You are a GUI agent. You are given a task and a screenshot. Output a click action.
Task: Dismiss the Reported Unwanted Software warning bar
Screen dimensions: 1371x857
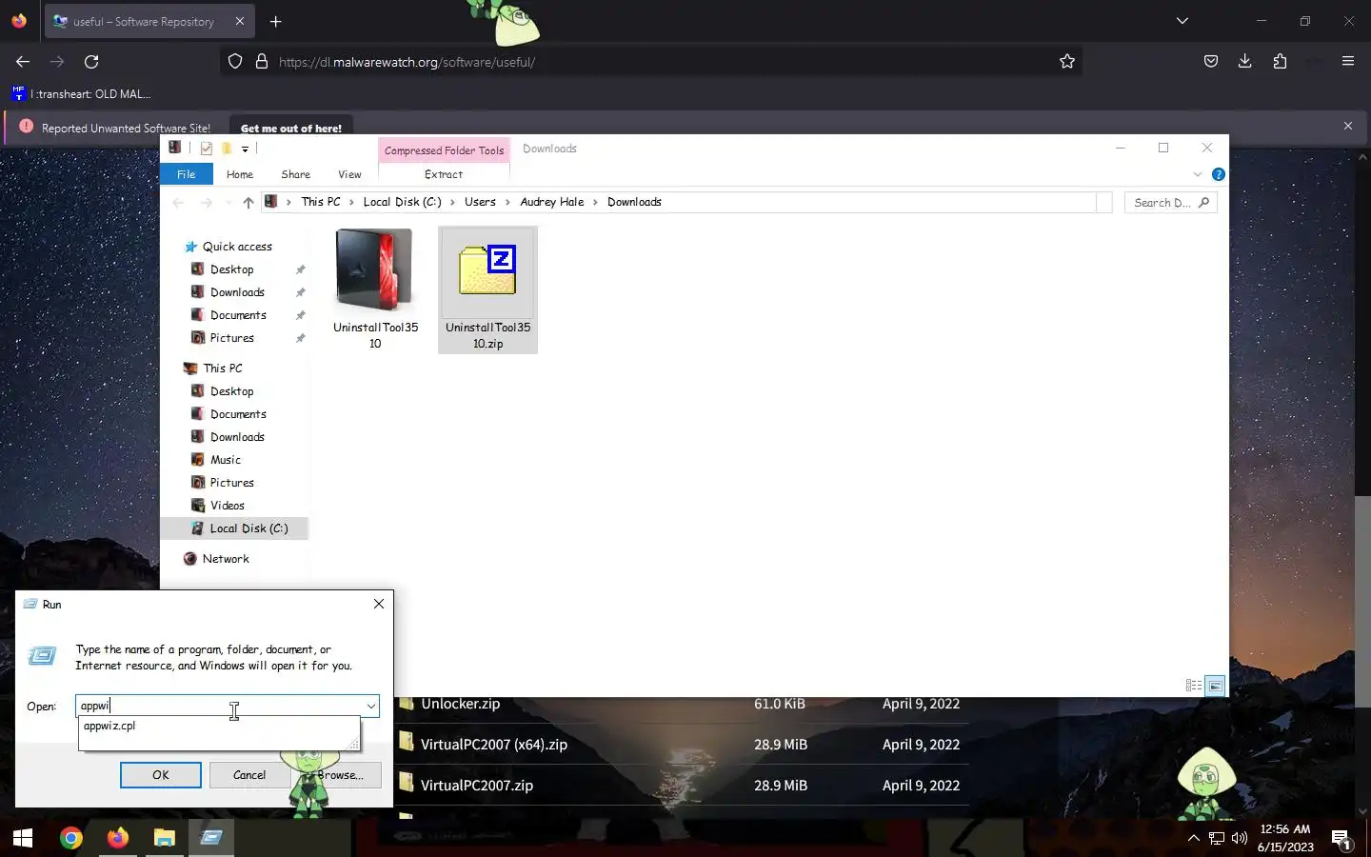tap(1348, 126)
